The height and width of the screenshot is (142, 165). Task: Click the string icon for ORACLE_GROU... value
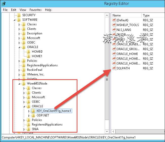pos(114,49)
